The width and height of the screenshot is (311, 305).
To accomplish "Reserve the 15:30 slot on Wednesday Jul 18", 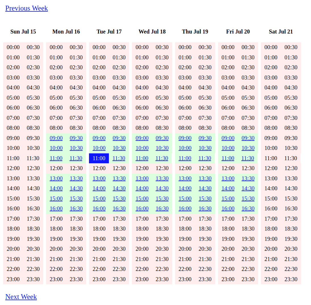I will click(162, 199).
